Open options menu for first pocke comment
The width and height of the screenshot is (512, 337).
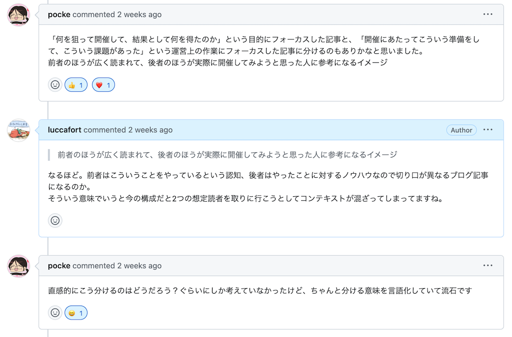point(488,14)
